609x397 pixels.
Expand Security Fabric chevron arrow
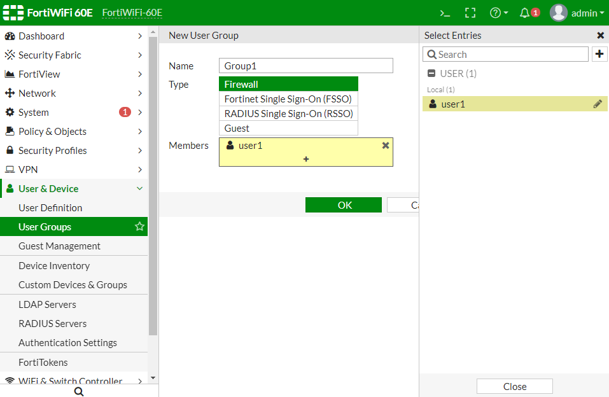point(140,55)
